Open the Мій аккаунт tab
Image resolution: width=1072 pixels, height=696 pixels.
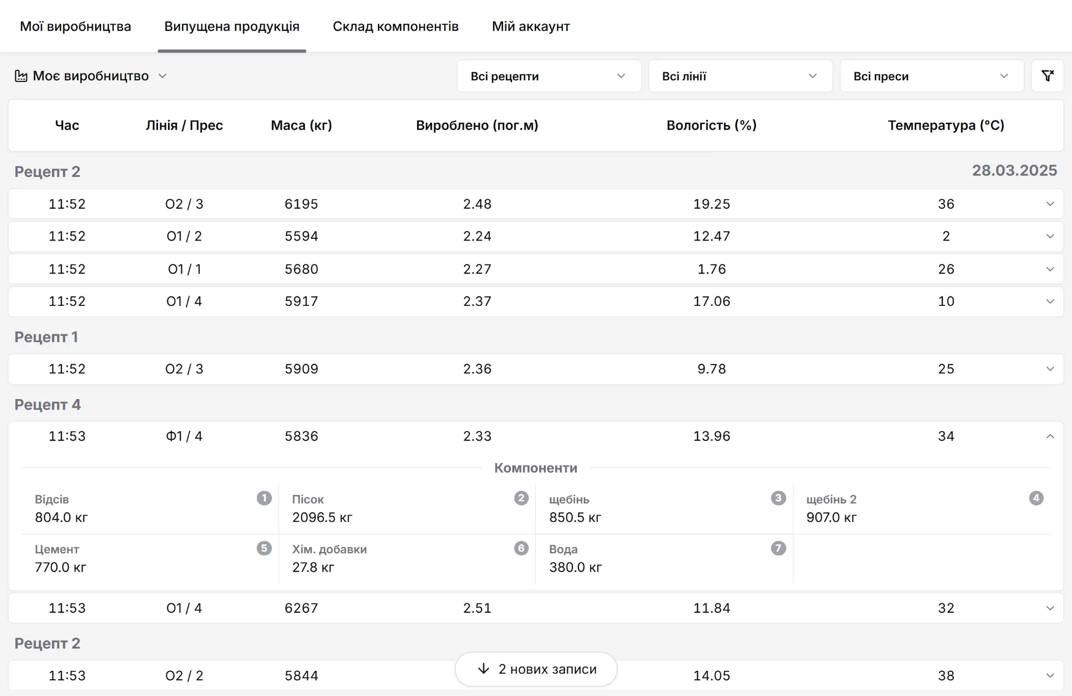point(530,26)
